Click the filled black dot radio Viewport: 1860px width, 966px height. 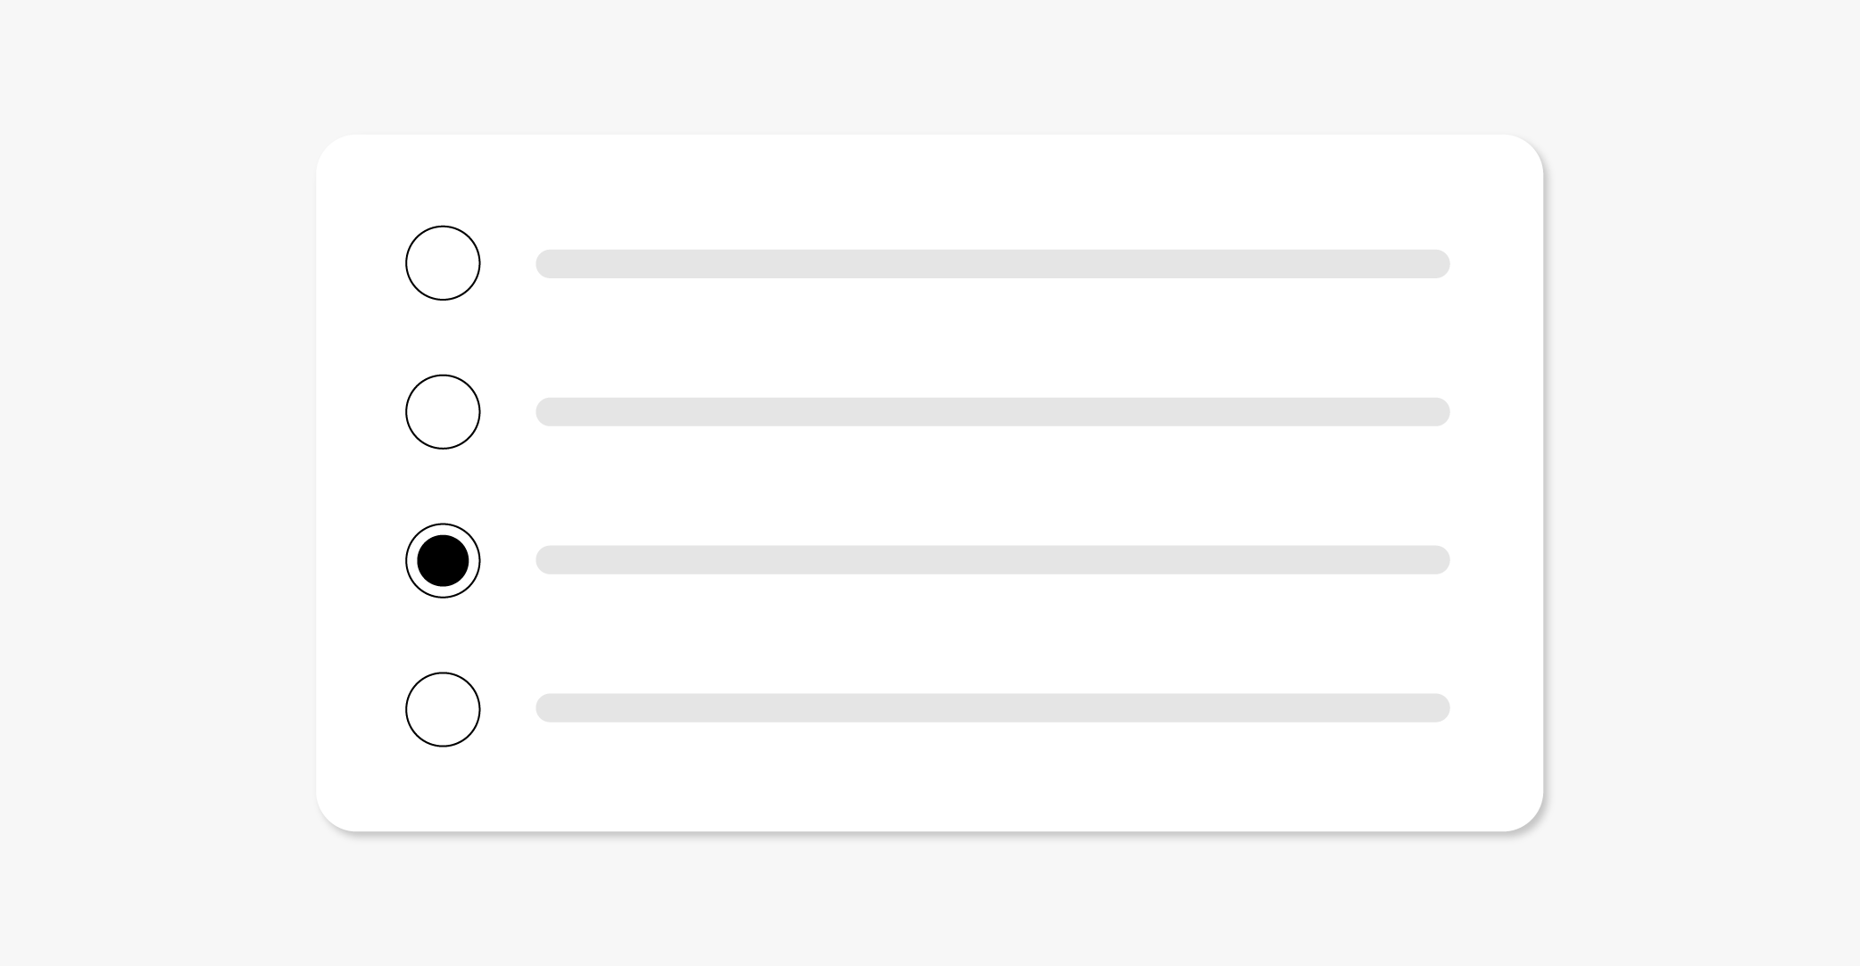point(443,561)
